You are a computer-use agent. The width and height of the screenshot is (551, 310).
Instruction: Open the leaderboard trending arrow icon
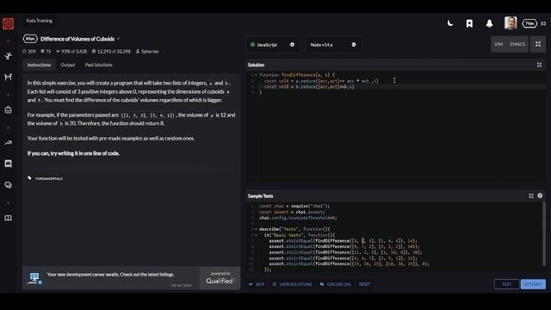coord(8,142)
